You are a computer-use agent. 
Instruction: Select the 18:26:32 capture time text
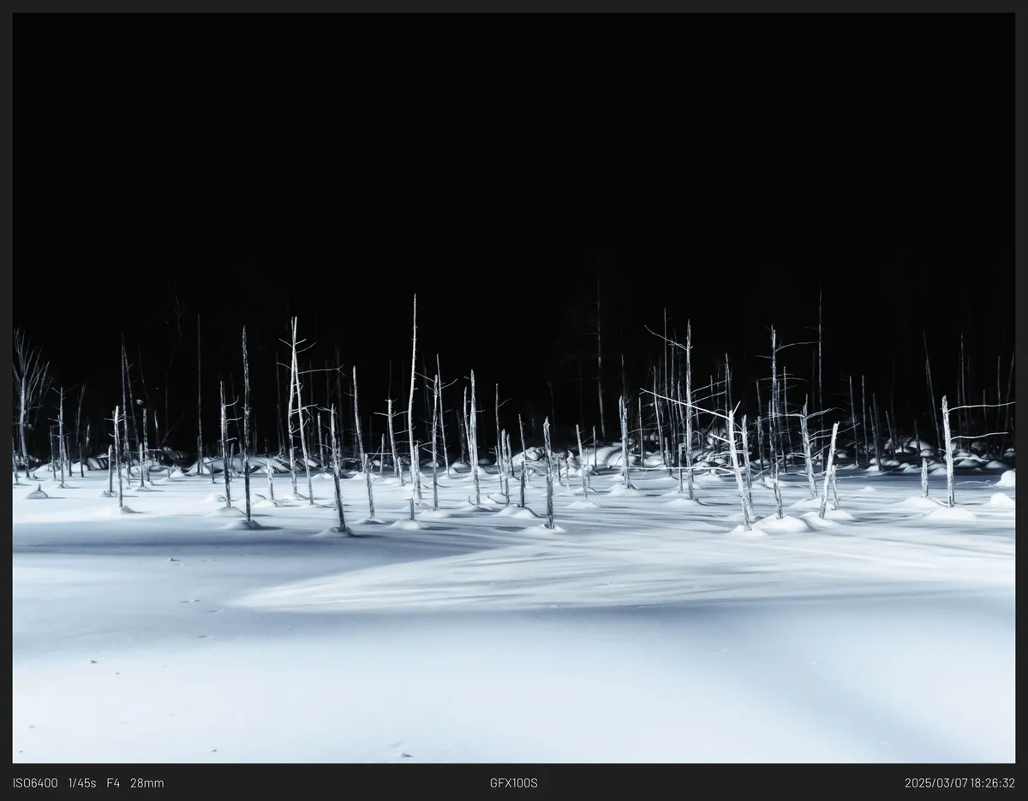point(991,783)
